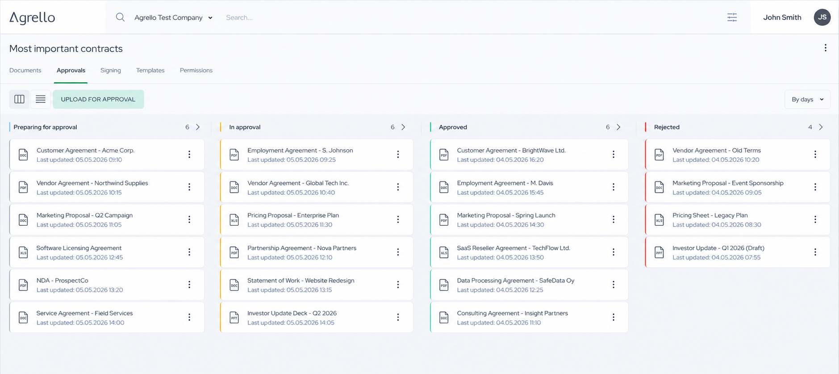Expand the Approved column chevron
The width and height of the screenshot is (839, 374).
618,127
